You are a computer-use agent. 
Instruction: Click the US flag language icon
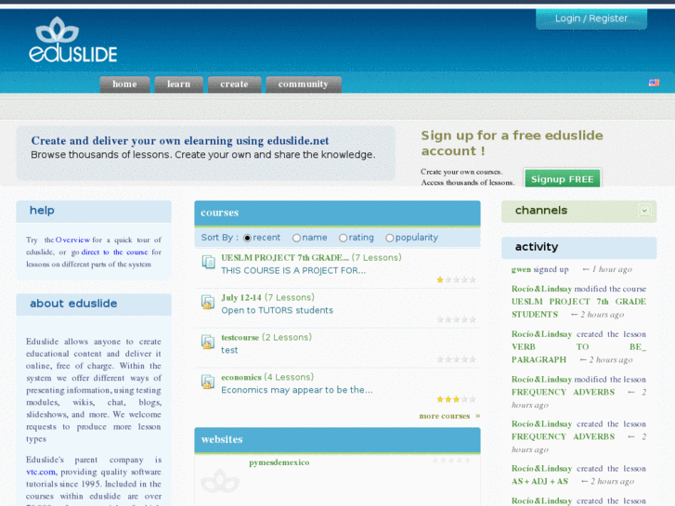pyautogui.click(x=654, y=83)
